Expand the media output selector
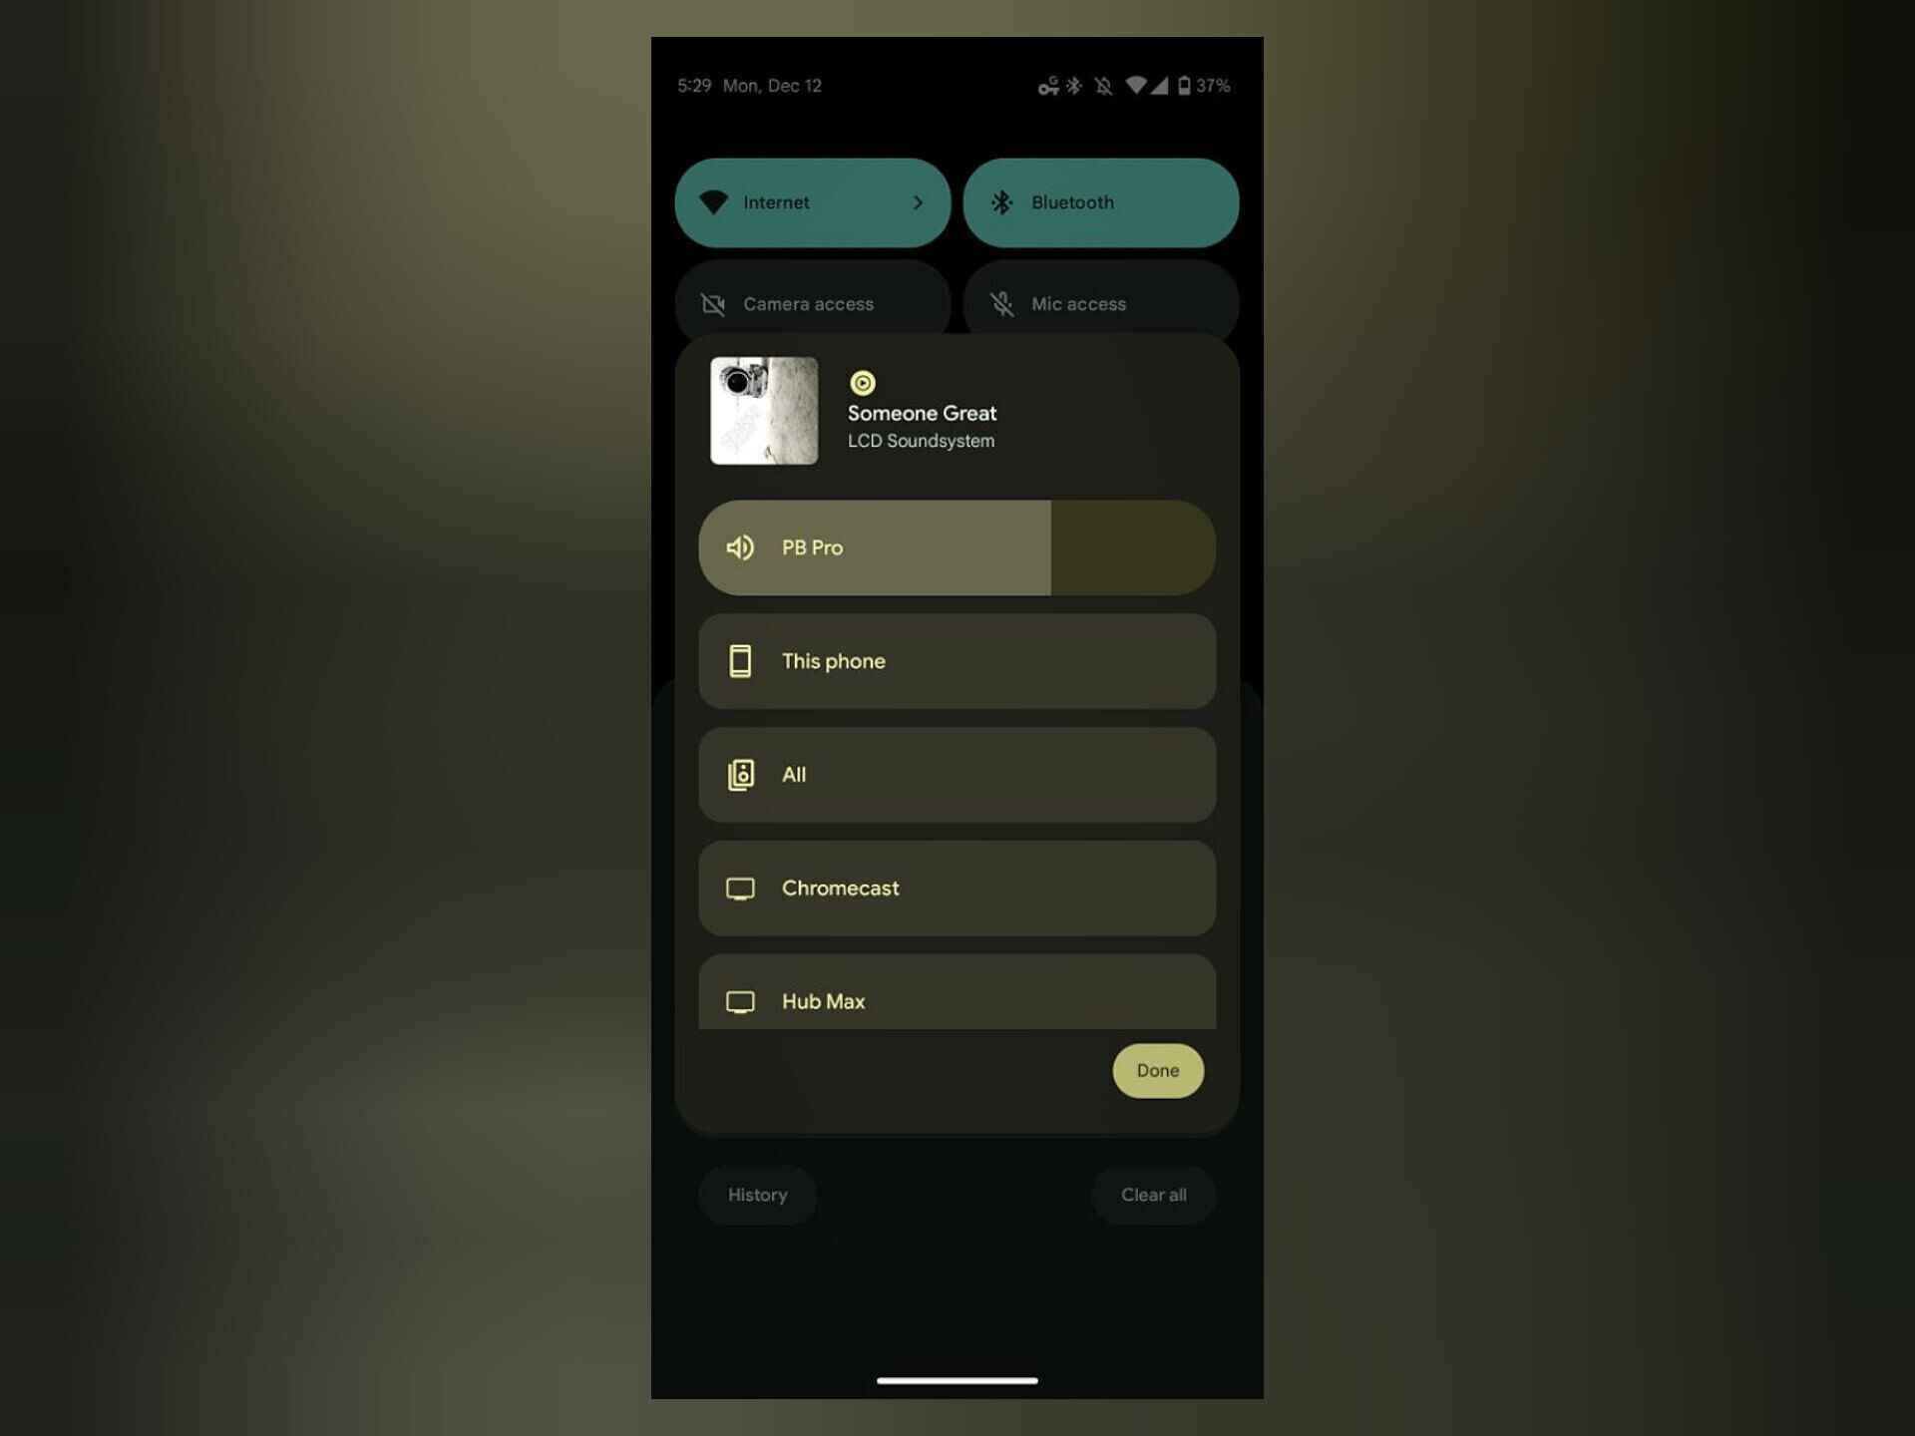 956,546
